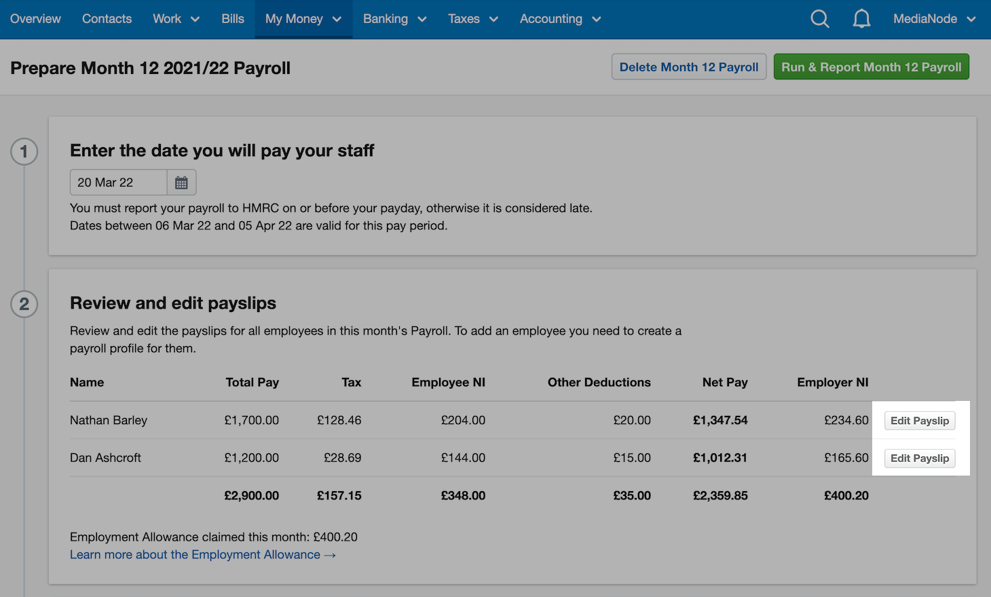Click the Employee NI total £348.00
This screenshot has width=991, height=597.
point(464,496)
